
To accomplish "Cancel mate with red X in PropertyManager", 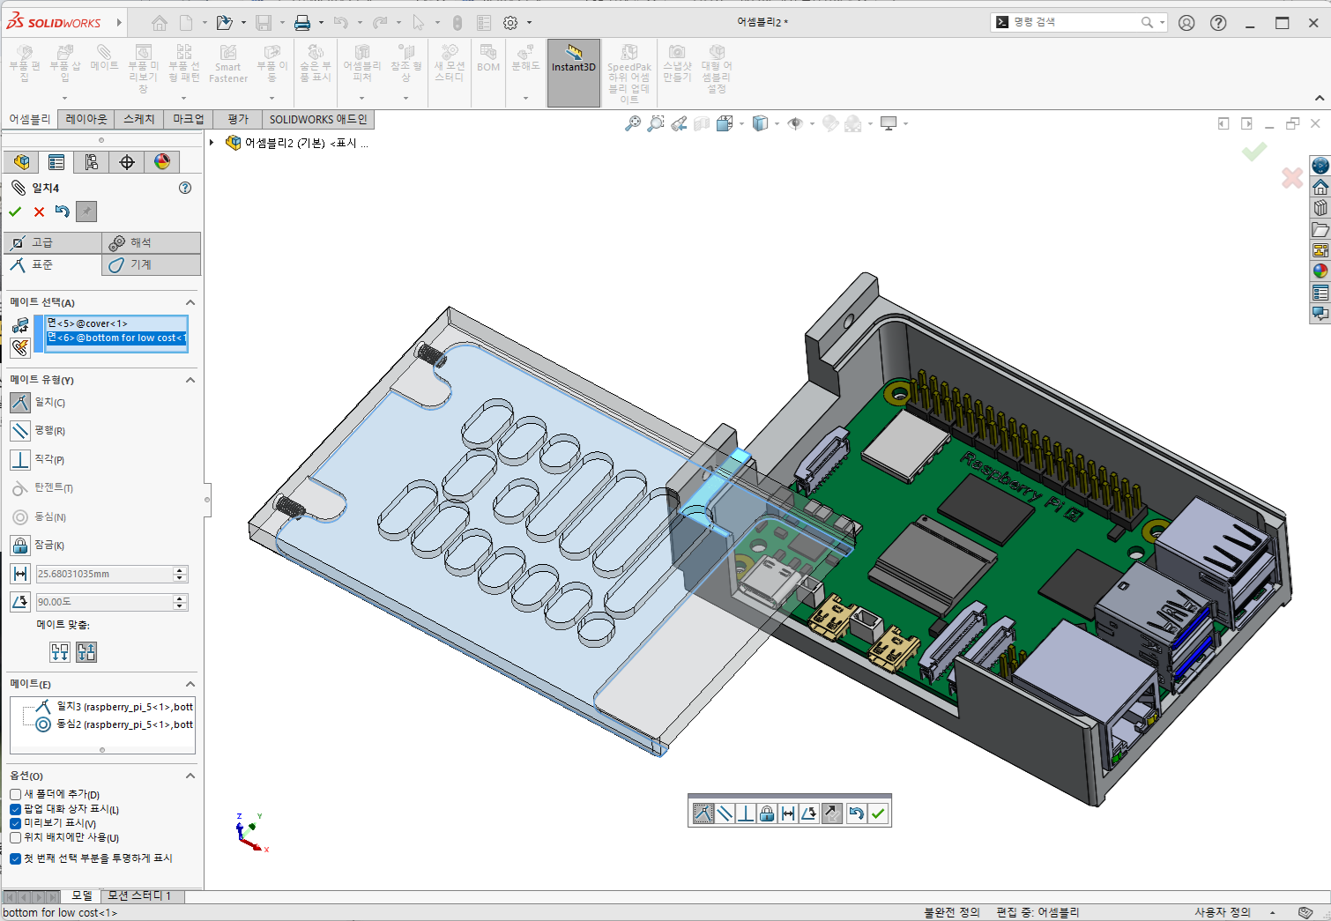I will tap(39, 212).
